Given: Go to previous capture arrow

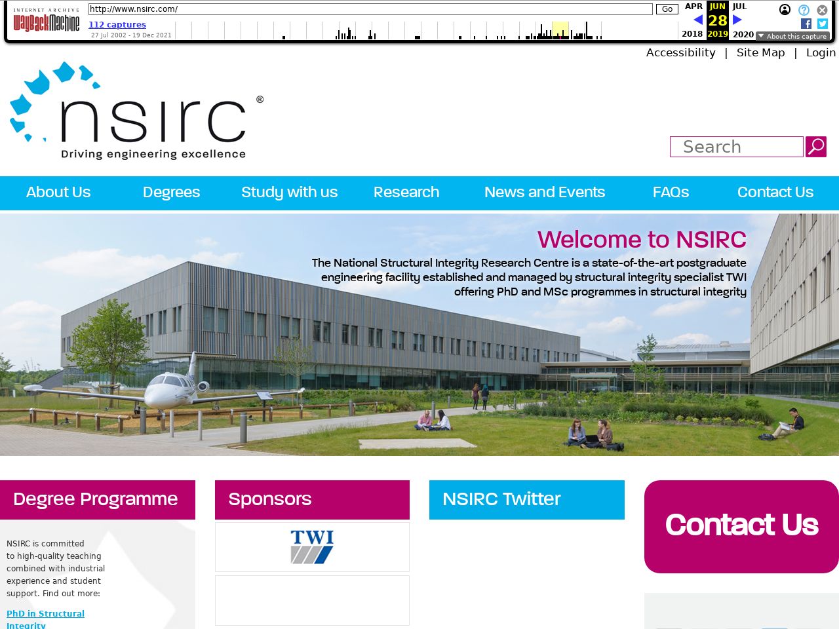Looking at the screenshot, I should [x=697, y=20].
